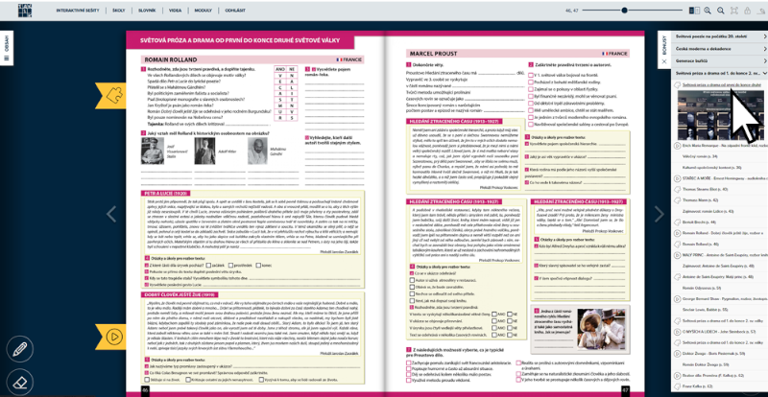Open 'Zajímavost: Antoine de Saint-Exupéry' item
This screenshot has width=768, height=397.
718,266
